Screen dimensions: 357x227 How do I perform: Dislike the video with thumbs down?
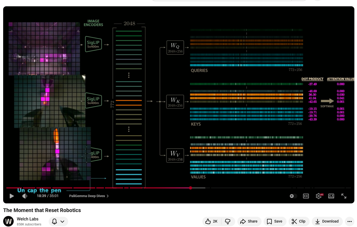click(228, 221)
